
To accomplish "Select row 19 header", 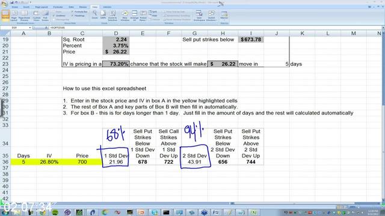I will click(5, 40).
